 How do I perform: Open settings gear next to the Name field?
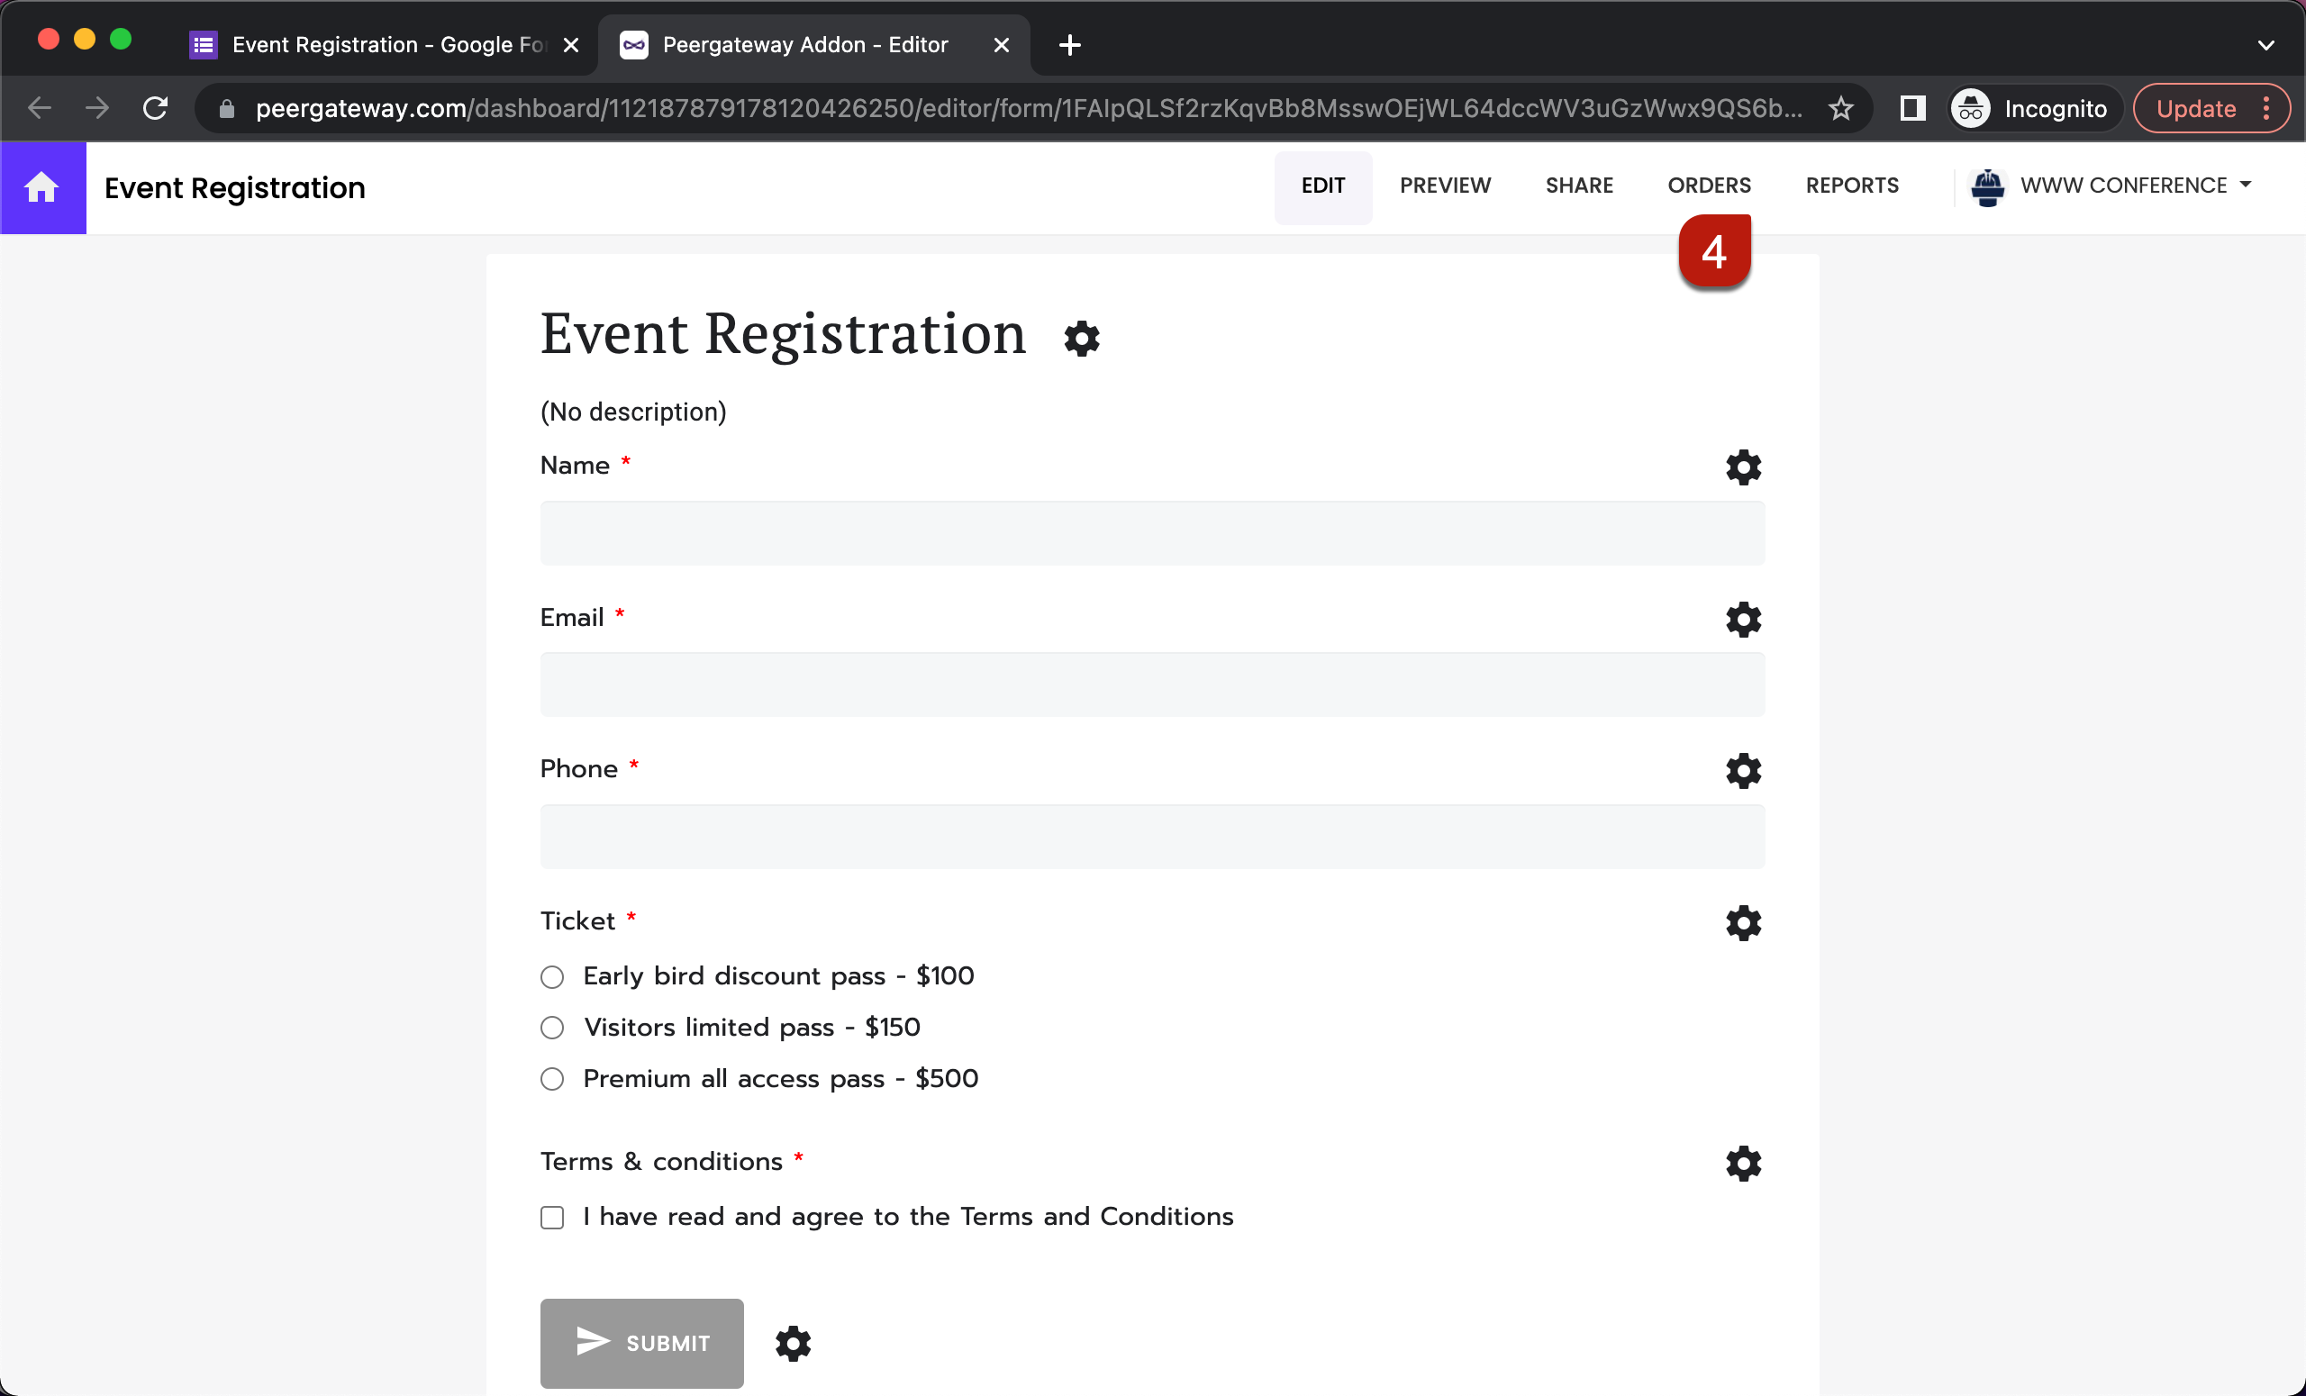[x=1742, y=466]
